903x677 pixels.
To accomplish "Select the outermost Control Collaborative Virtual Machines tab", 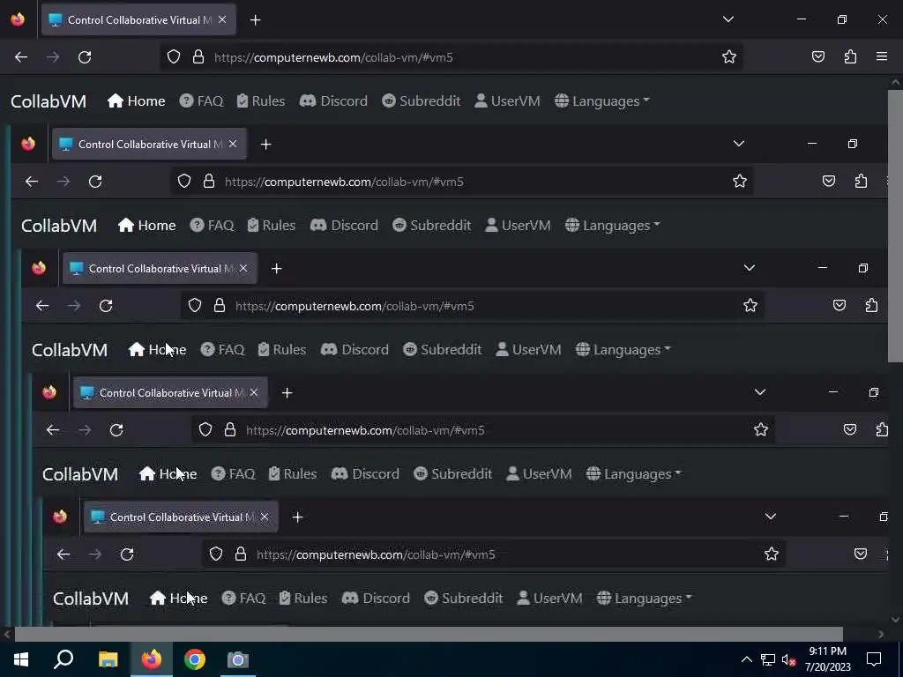I will click(x=138, y=19).
